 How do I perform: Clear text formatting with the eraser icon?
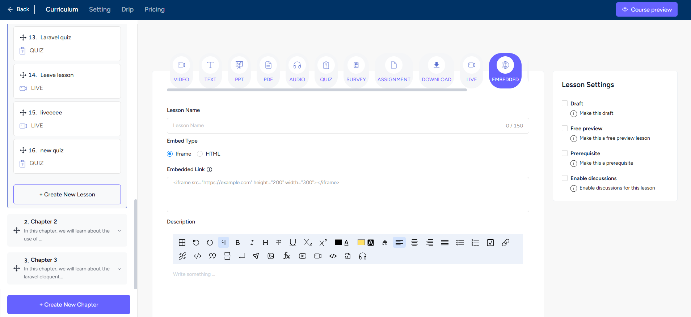tap(385, 243)
